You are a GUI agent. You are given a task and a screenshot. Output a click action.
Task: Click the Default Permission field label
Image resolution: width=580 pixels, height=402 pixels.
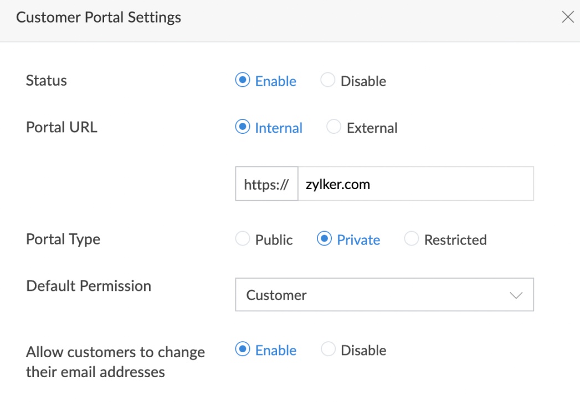(89, 286)
